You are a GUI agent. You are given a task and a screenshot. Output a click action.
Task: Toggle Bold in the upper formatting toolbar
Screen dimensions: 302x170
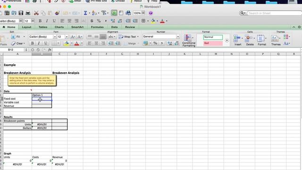click(40, 21)
